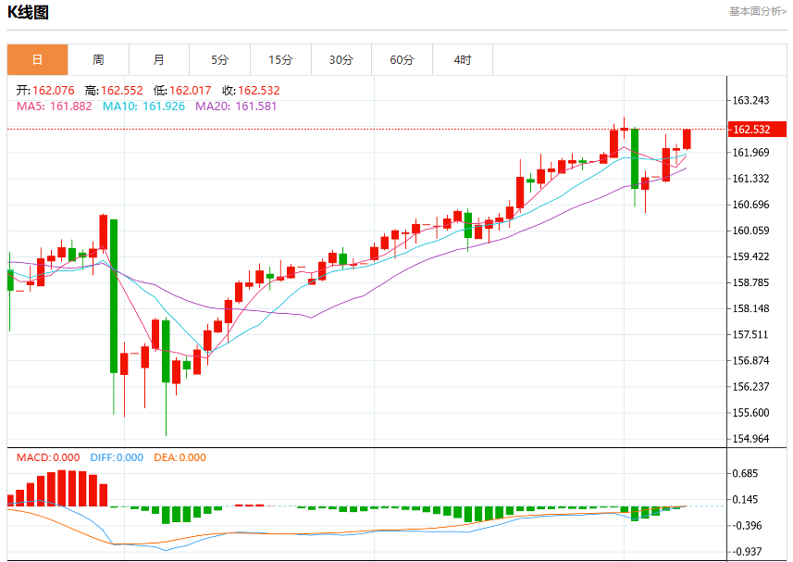
Task: Click the DIFF 0.000 label
Action: pos(117,457)
